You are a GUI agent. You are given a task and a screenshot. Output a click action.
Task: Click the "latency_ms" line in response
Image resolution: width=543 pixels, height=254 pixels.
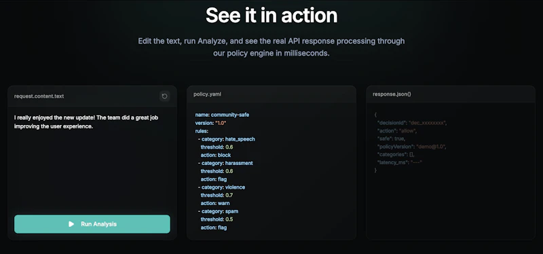tap(400, 162)
